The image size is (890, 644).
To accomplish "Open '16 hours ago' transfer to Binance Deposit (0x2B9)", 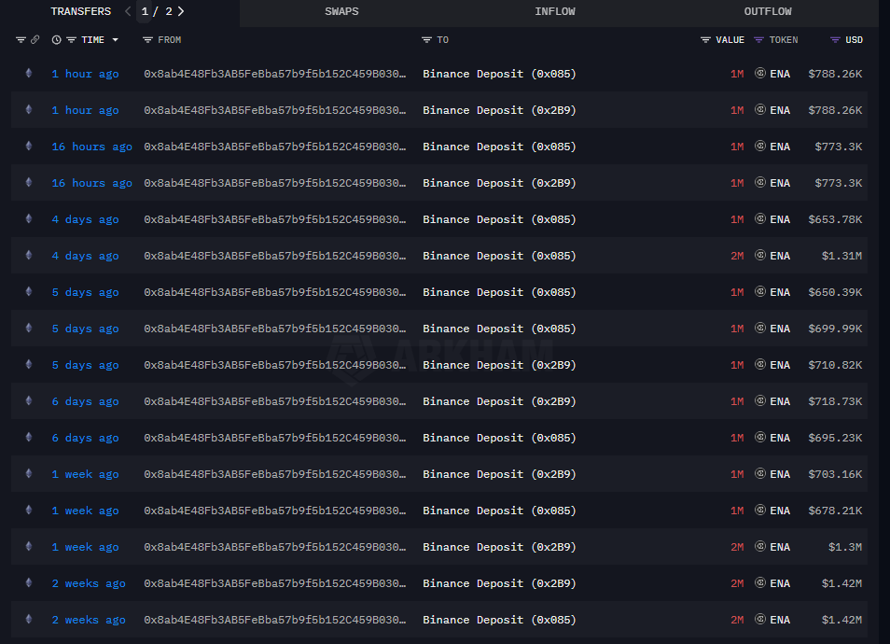I will 439,183.
